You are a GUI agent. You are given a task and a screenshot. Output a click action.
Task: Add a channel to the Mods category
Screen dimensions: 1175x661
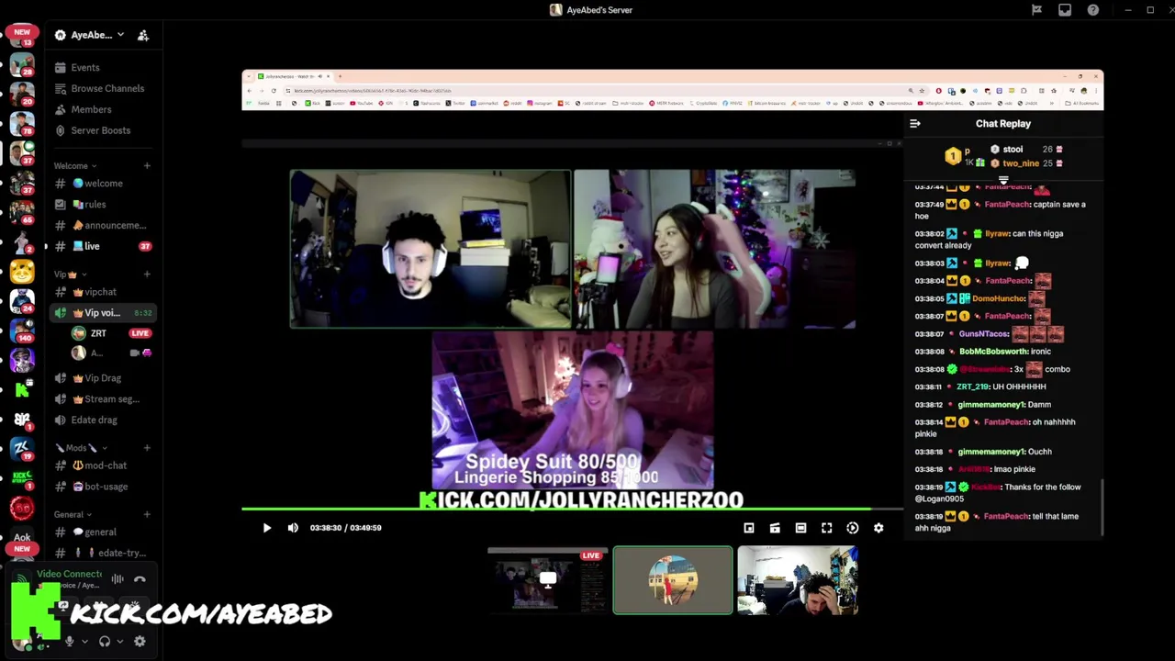[x=147, y=448]
